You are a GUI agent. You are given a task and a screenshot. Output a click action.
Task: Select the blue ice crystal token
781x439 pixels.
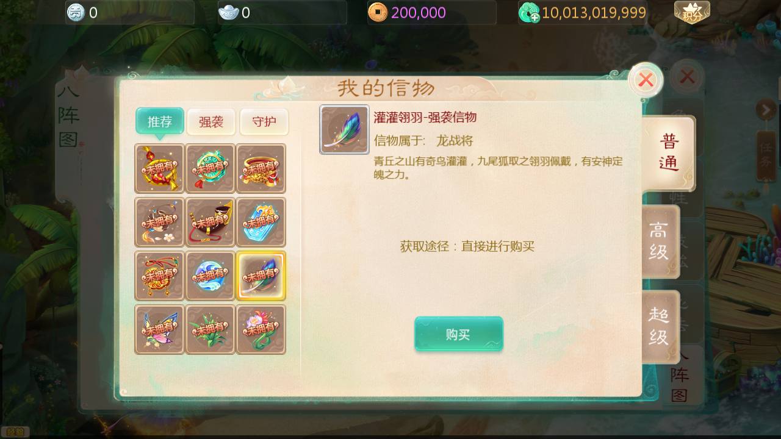(261, 222)
